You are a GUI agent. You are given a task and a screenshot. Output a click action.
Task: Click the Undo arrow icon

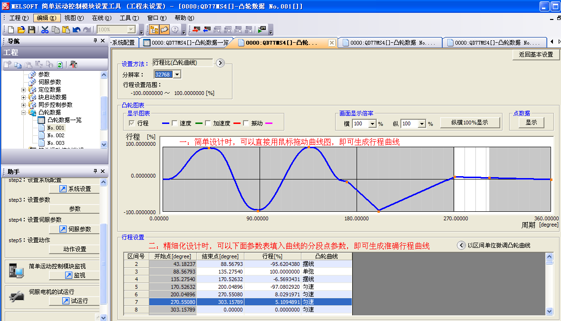(x=77, y=30)
